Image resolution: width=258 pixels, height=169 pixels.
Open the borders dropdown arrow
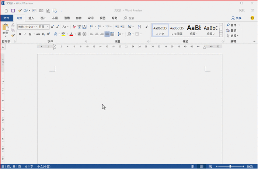point(141,34)
